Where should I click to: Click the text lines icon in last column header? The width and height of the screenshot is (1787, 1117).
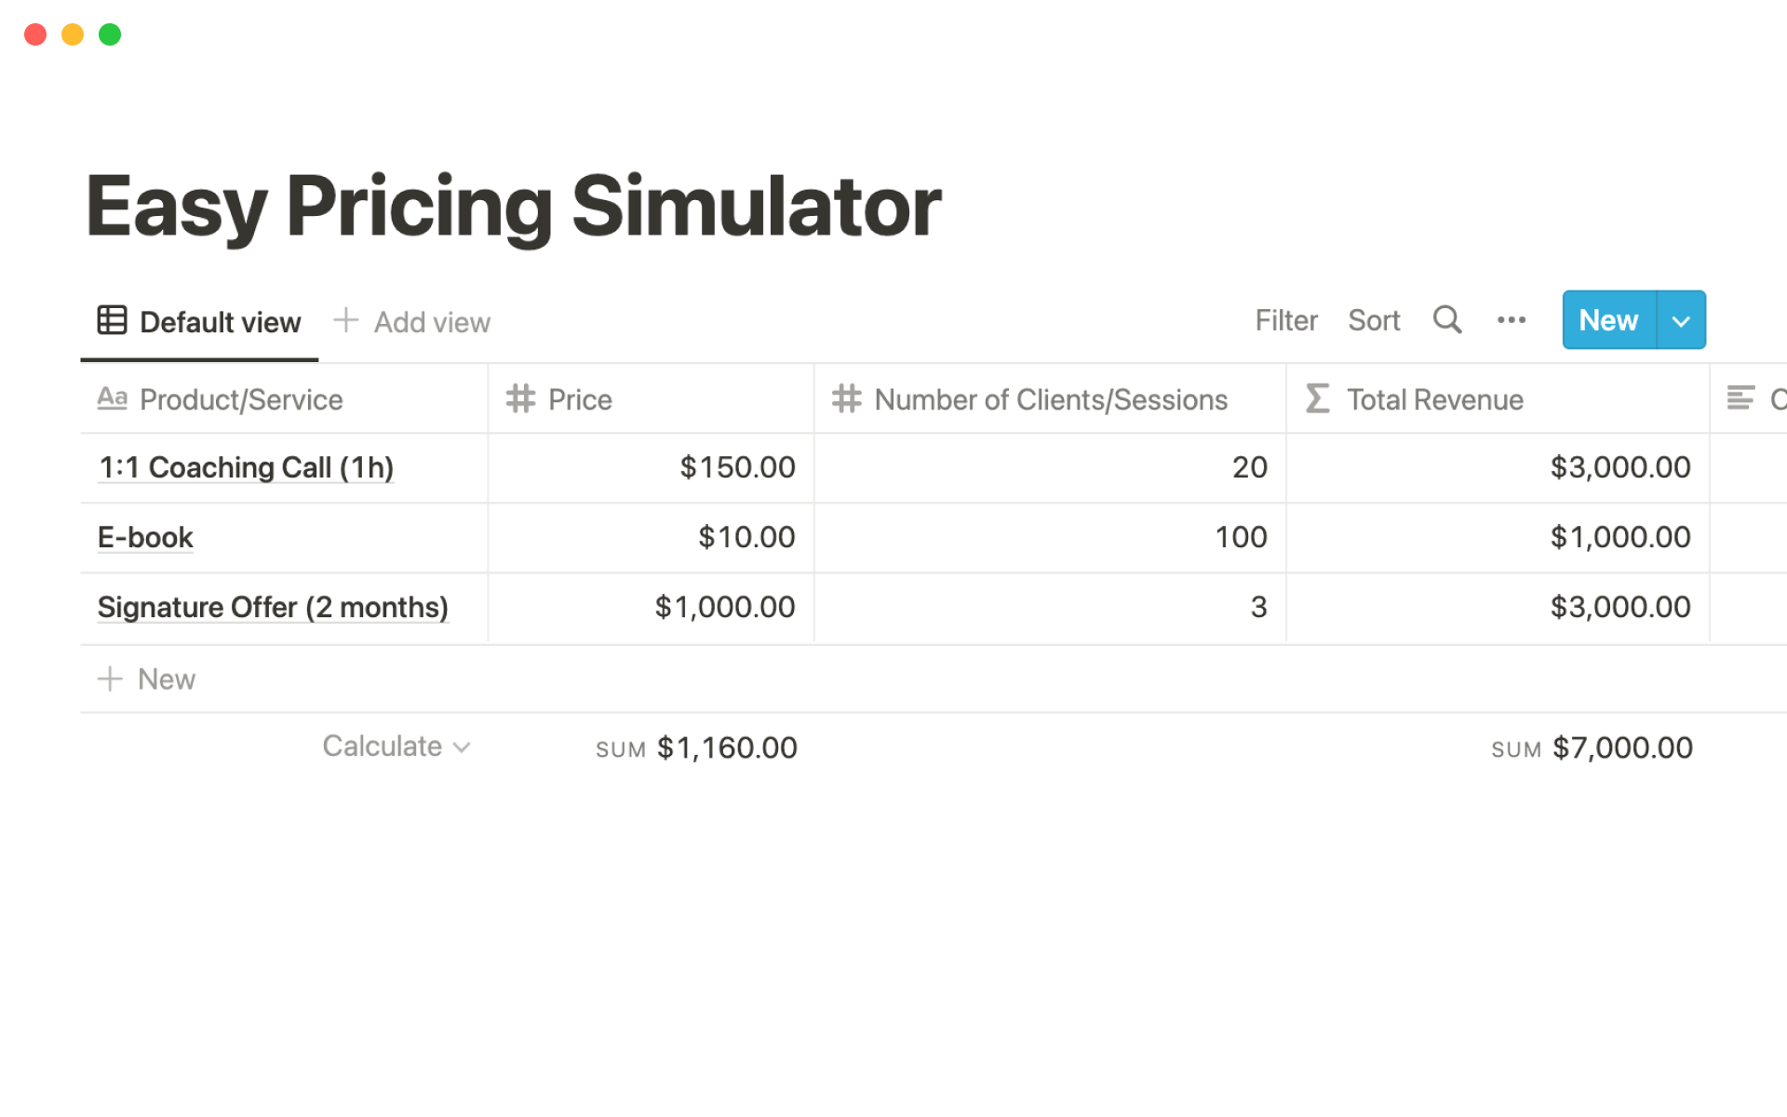point(1740,399)
